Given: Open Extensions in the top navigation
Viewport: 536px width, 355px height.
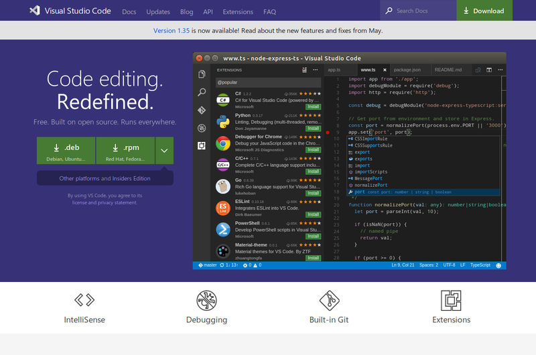Looking at the screenshot, I should point(238,11).
